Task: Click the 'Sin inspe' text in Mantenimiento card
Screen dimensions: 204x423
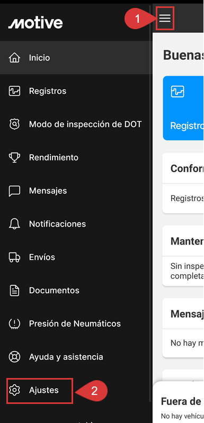Action: pyautogui.click(x=187, y=266)
